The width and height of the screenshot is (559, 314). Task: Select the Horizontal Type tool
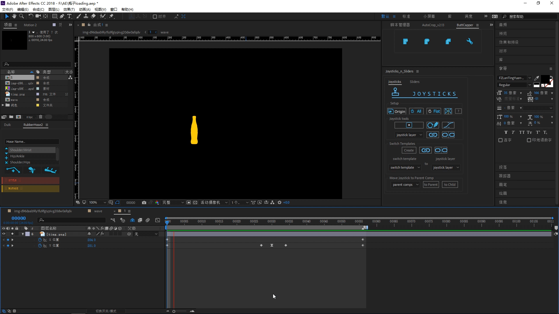click(69, 16)
